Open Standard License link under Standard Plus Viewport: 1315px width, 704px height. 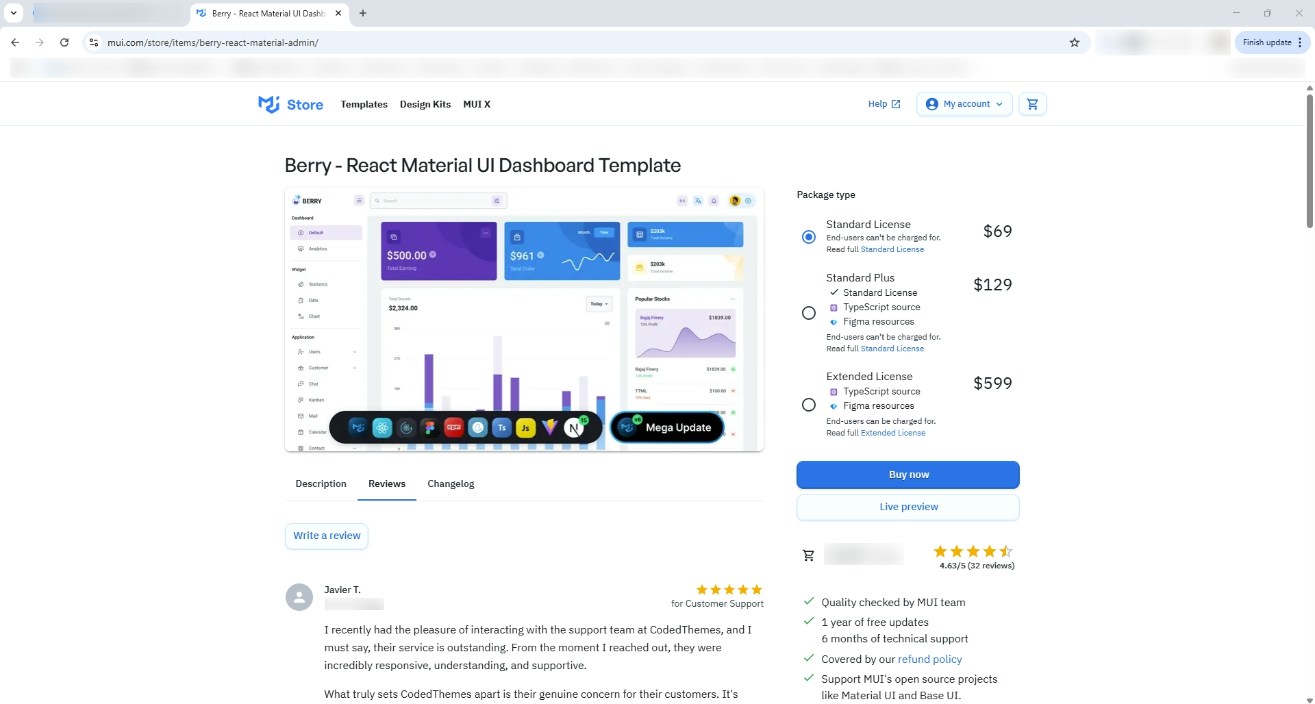892,349
